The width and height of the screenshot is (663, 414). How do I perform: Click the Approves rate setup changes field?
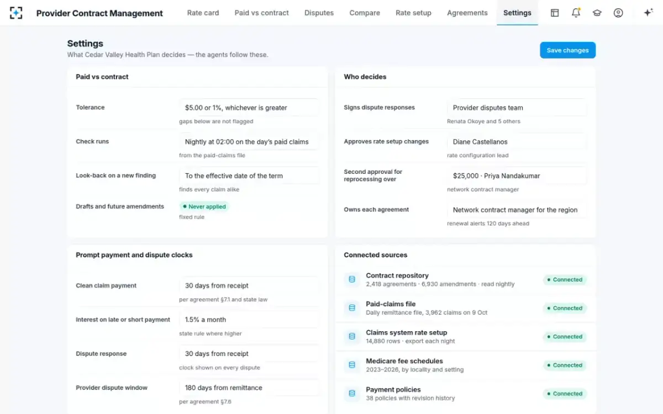click(517, 142)
